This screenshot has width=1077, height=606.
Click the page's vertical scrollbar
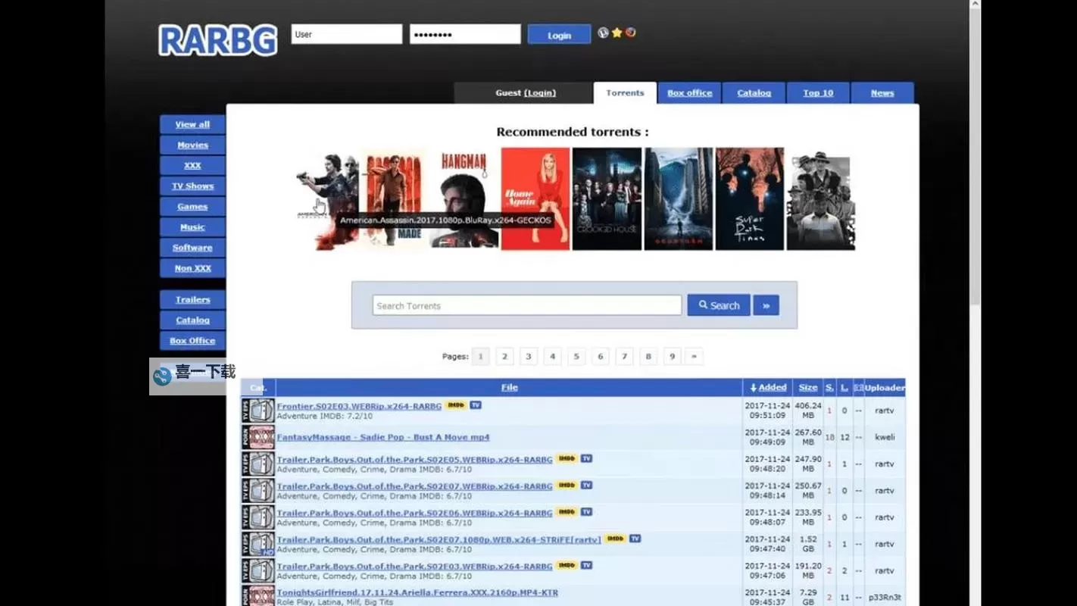click(975, 151)
